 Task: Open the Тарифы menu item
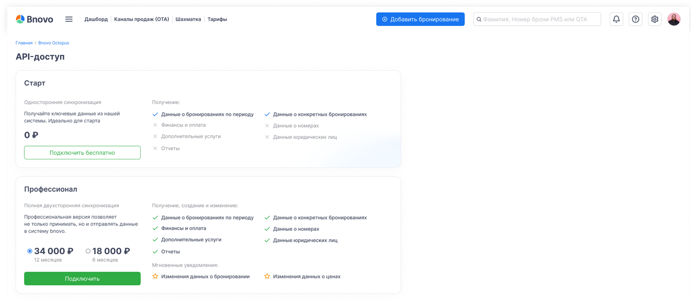[x=217, y=20]
